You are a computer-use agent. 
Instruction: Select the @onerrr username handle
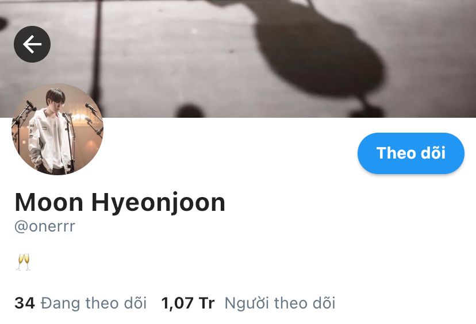tap(45, 226)
